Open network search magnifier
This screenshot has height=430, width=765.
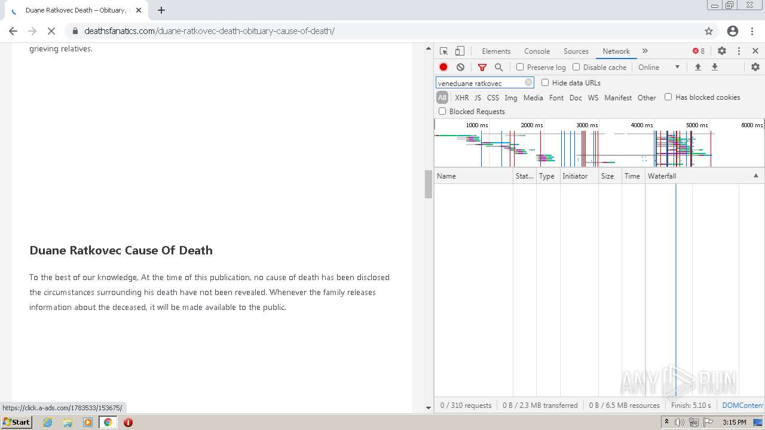[x=499, y=67]
